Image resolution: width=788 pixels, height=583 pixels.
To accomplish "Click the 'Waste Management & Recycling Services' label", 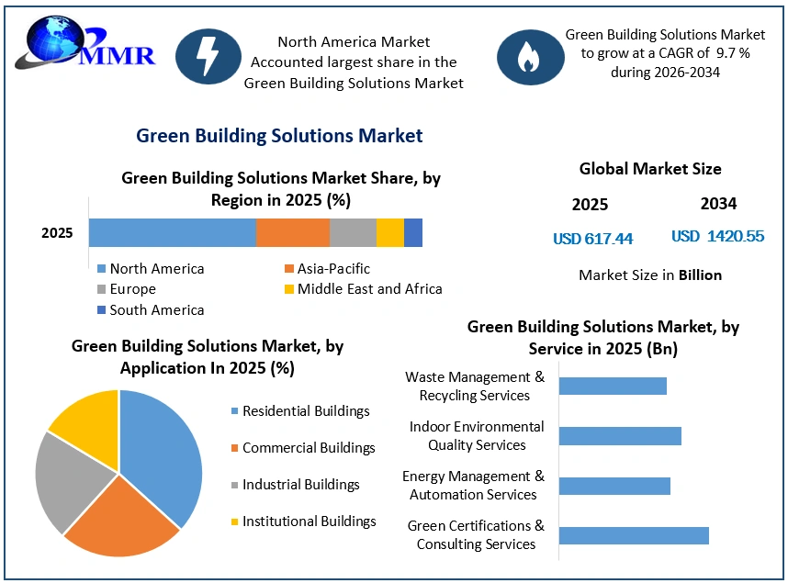I will point(475,386).
